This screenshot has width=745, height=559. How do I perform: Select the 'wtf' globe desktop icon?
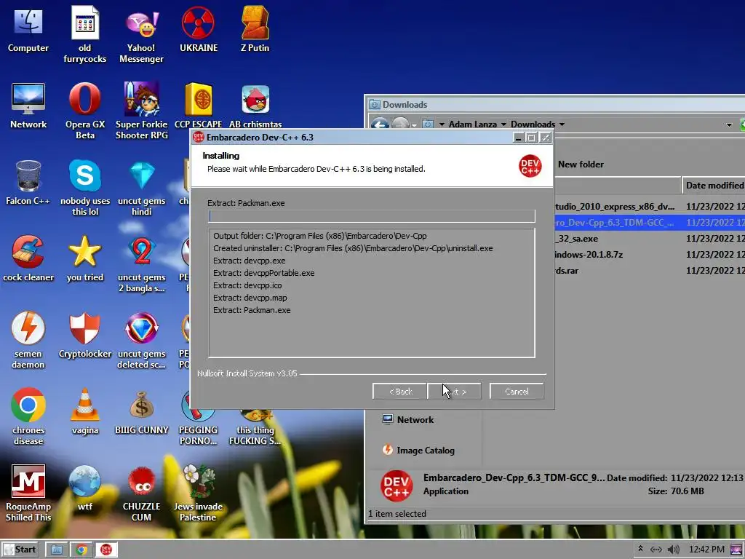[85, 488]
